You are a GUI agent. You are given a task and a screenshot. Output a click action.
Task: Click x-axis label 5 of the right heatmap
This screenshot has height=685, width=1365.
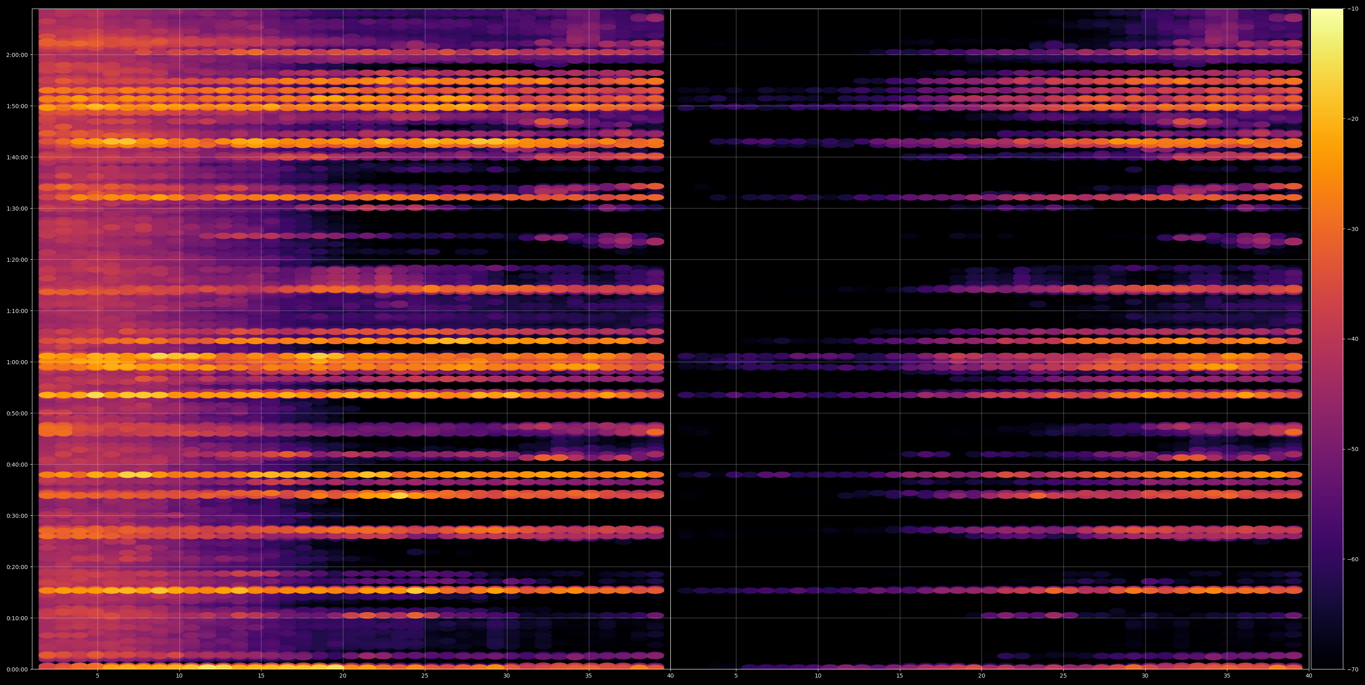click(736, 676)
